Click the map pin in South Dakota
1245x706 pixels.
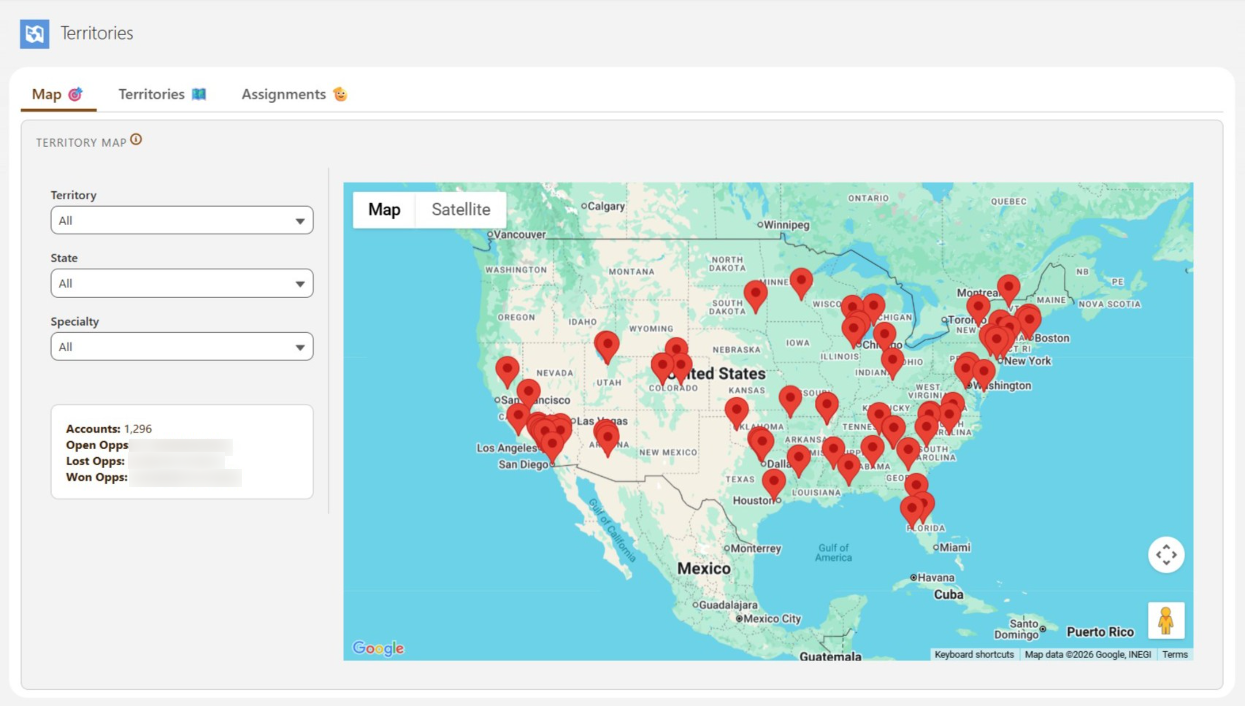(755, 293)
